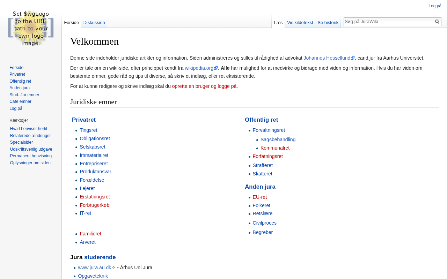Select the Læs tab
This screenshot has height=279, width=447.
pyautogui.click(x=278, y=22)
